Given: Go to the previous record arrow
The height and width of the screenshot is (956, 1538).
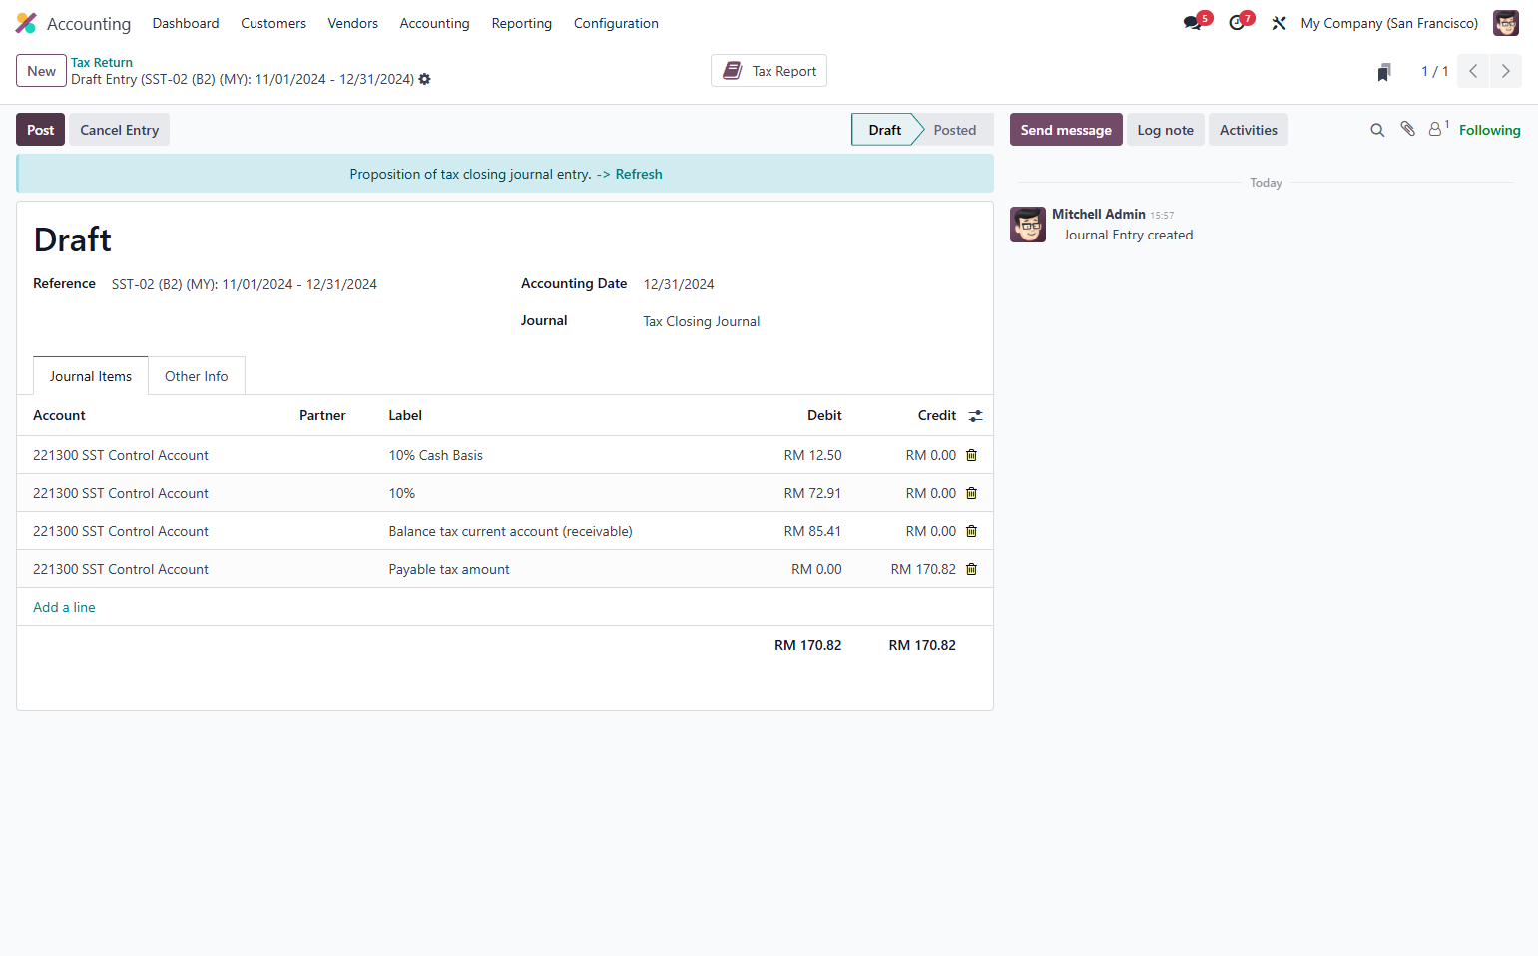Looking at the screenshot, I should pyautogui.click(x=1473, y=71).
